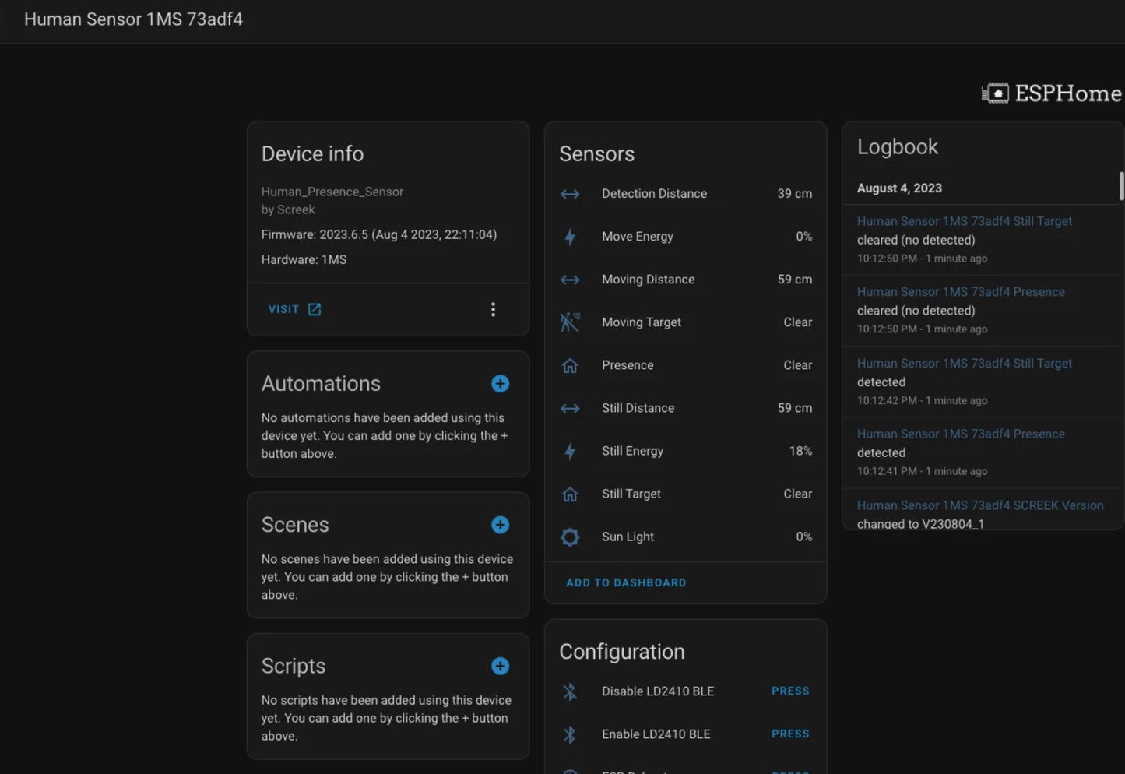This screenshot has height=774, width=1125.
Task: Click the Move Energy lightning icon
Action: (x=570, y=237)
